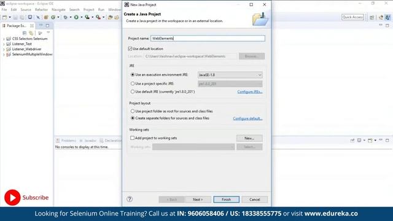Select Use a project specific JRE option
This screenshot has width=393, height=221.
pos(133,83)
